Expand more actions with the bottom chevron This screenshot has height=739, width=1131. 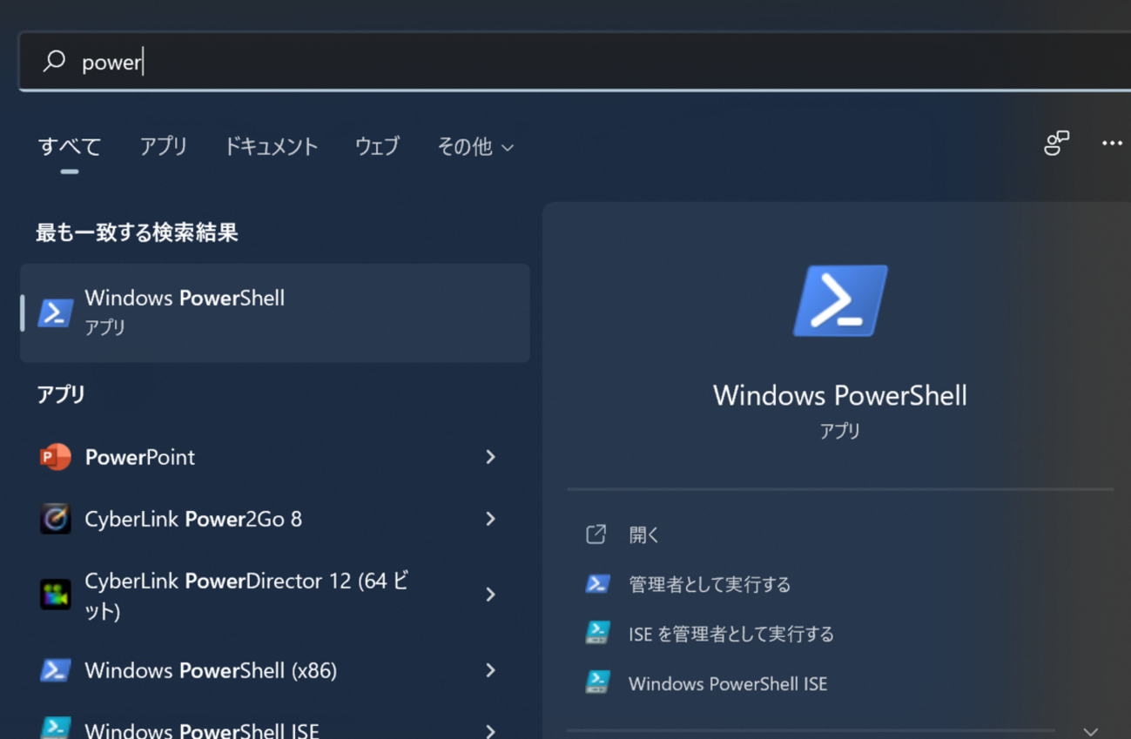pyautogui.click(x=1091, y=731)
